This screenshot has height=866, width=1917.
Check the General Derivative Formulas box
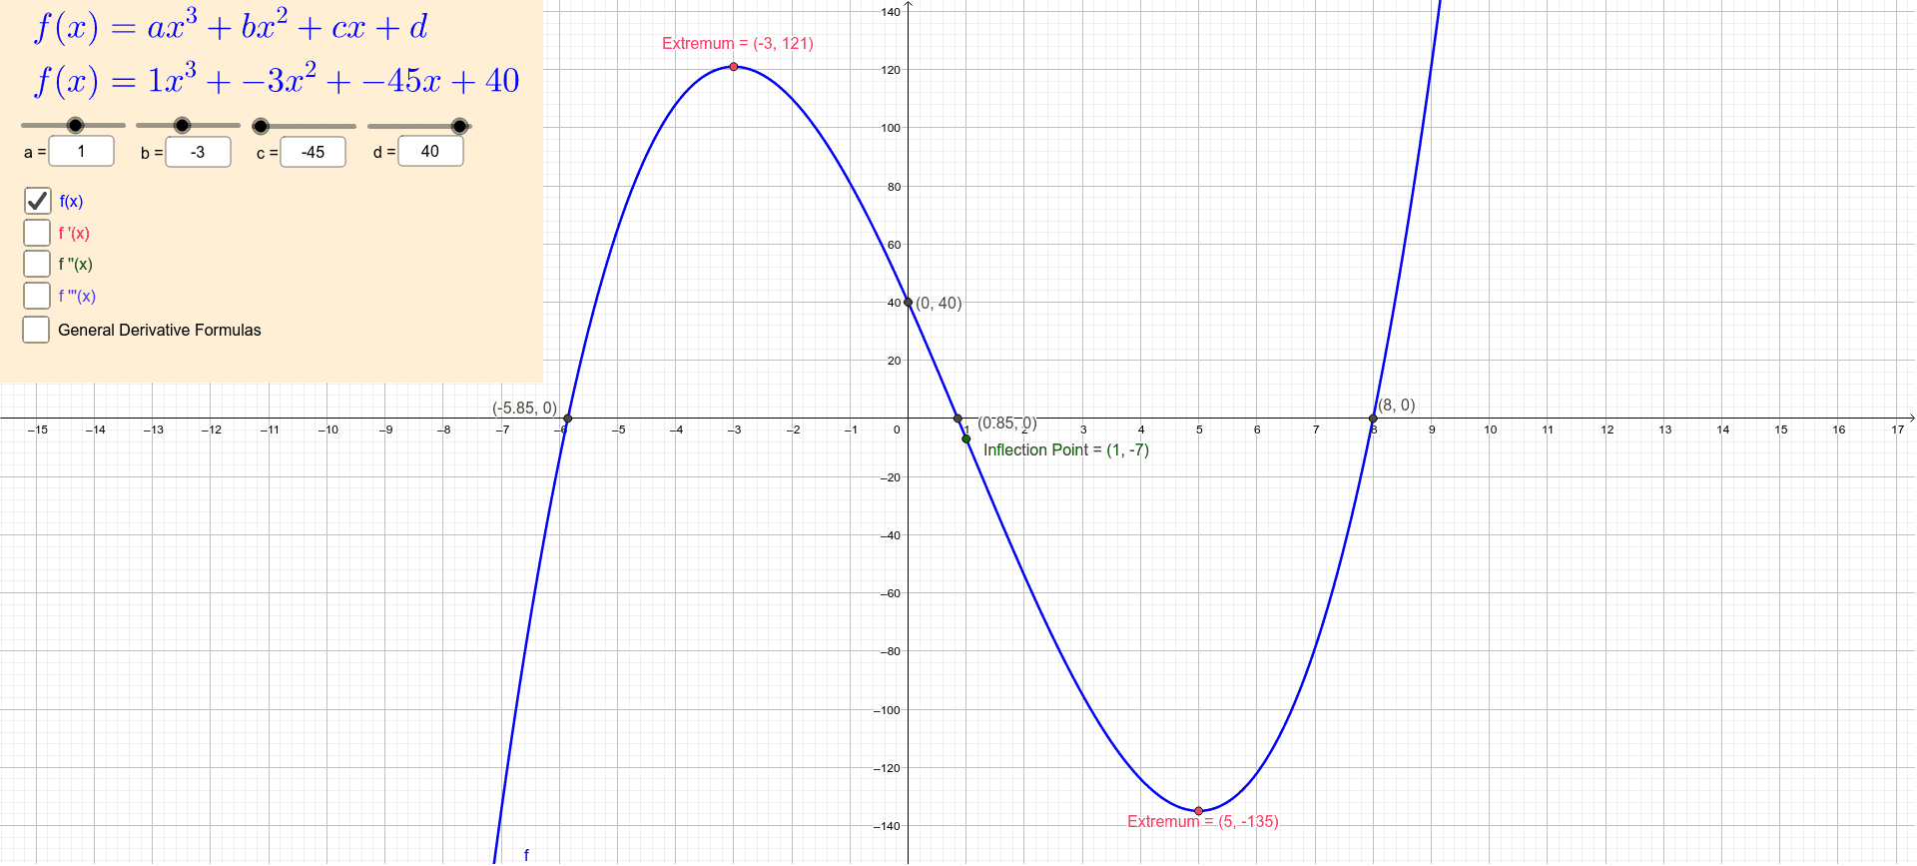pyautogui.click(x=36, y=330)
